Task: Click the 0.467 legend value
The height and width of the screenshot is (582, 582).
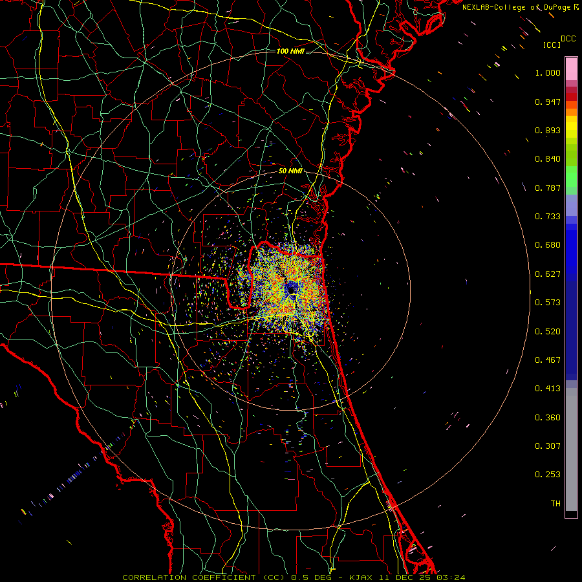Action: coord(548,360)
